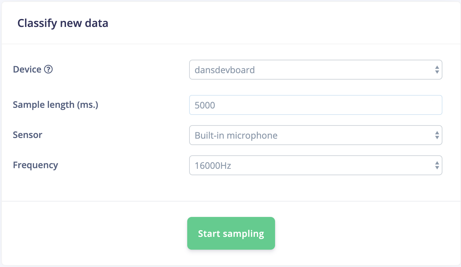461x267 pixels.
Task: Click the Device label
Action: [27, 69]
